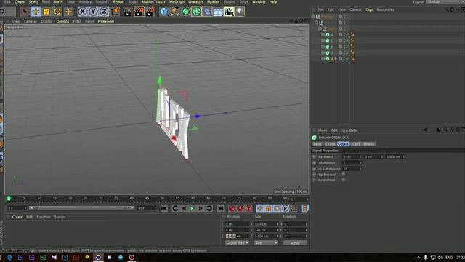This screenshot has height=262, width=465.
Task: Click the Iso Subdivision value field
Action: 352,169
